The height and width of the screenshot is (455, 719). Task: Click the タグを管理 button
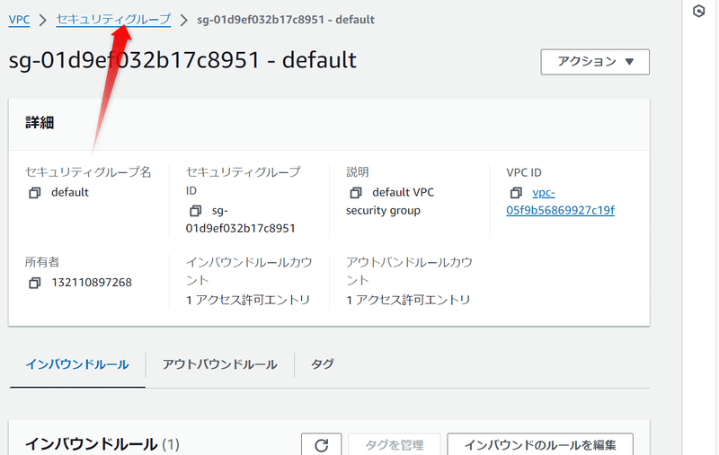click(x=394, y=444)
